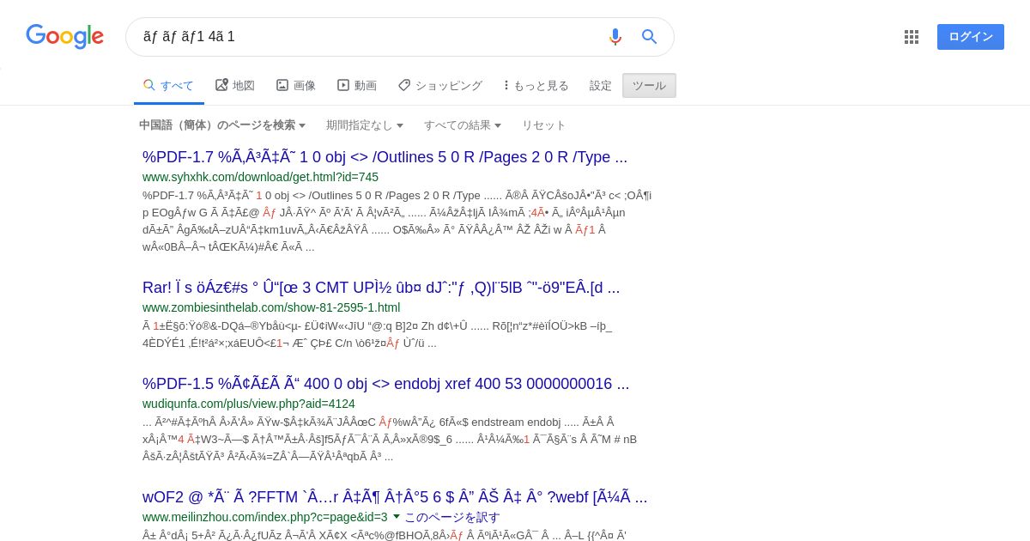1030x541 pixels.
Task: Click the www.syhxhk.com result URL
Action: pos(260,177)
